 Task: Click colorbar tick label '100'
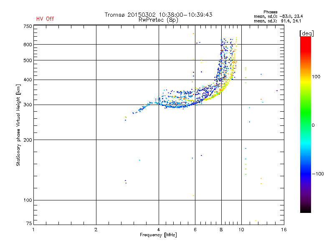click(x=316, y=77)
